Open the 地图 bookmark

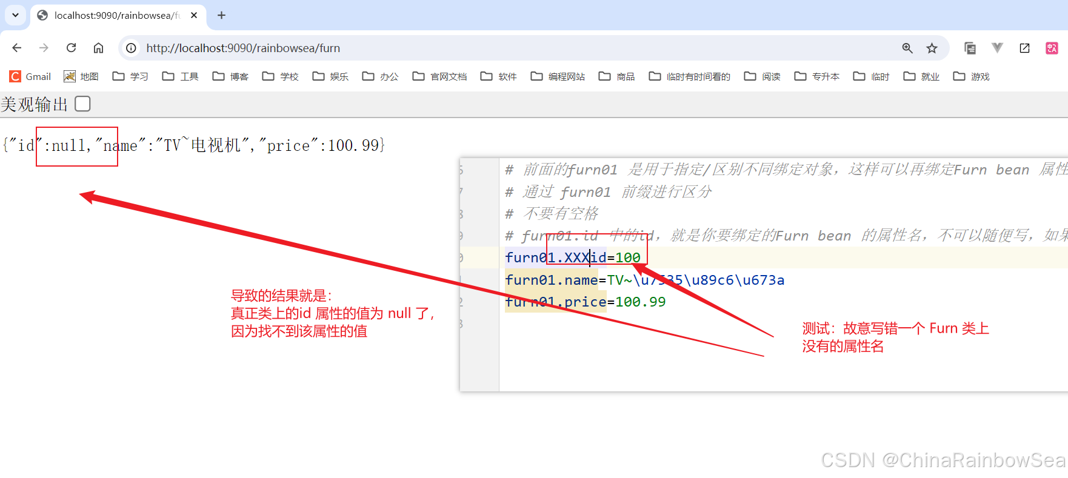[x=81, y=76]
